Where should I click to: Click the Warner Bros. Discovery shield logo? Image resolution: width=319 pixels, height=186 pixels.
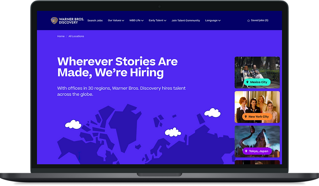coord(54,20)
